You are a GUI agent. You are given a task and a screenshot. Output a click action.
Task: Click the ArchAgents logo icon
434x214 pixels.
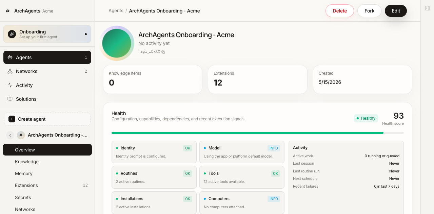click(x=8, y=11)
